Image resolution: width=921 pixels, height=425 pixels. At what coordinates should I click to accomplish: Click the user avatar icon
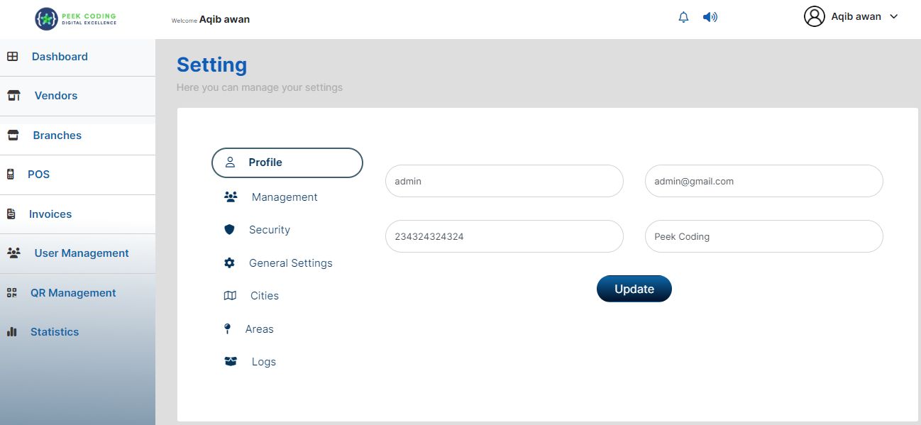[x=814, y=16]
